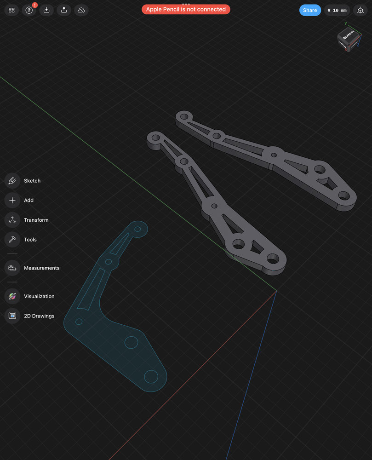Open the Add menu
The image size is (372, 460).
click(12, 201)
